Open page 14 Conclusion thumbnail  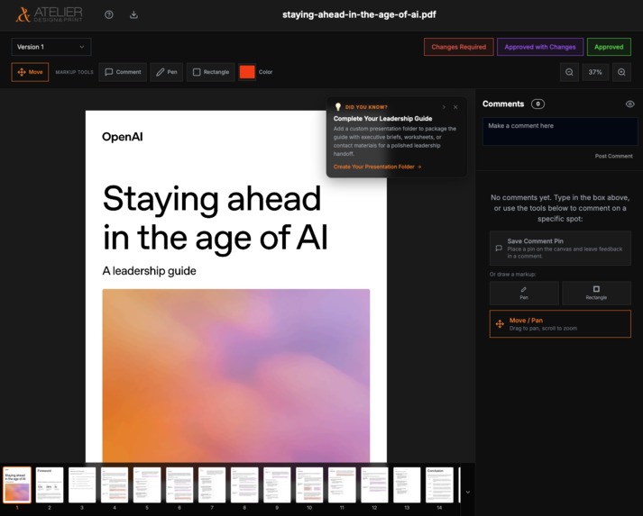439,485
